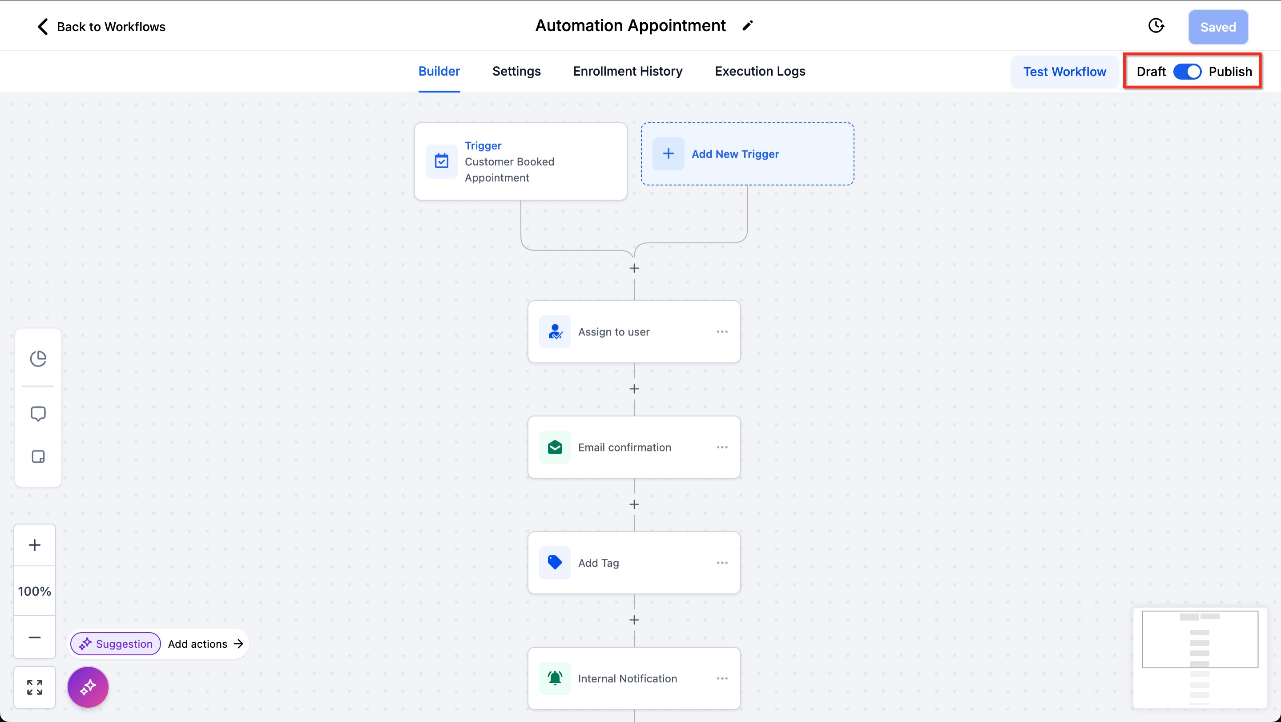
Task: Click the zoom out minus button
Action: click(35, 637)
